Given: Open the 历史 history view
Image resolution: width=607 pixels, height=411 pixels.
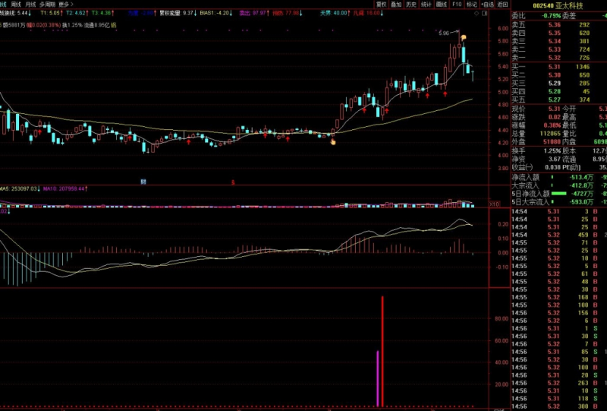Looking at the screenshot, I should (410, 4).
